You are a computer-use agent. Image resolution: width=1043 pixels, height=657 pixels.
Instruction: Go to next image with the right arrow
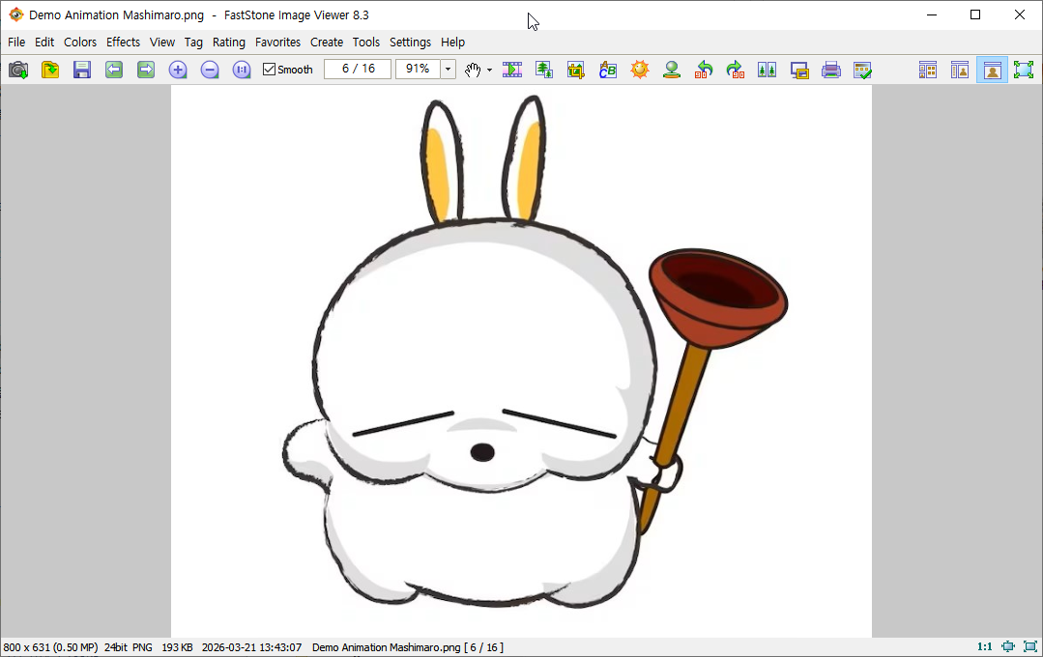coord(146,70)
